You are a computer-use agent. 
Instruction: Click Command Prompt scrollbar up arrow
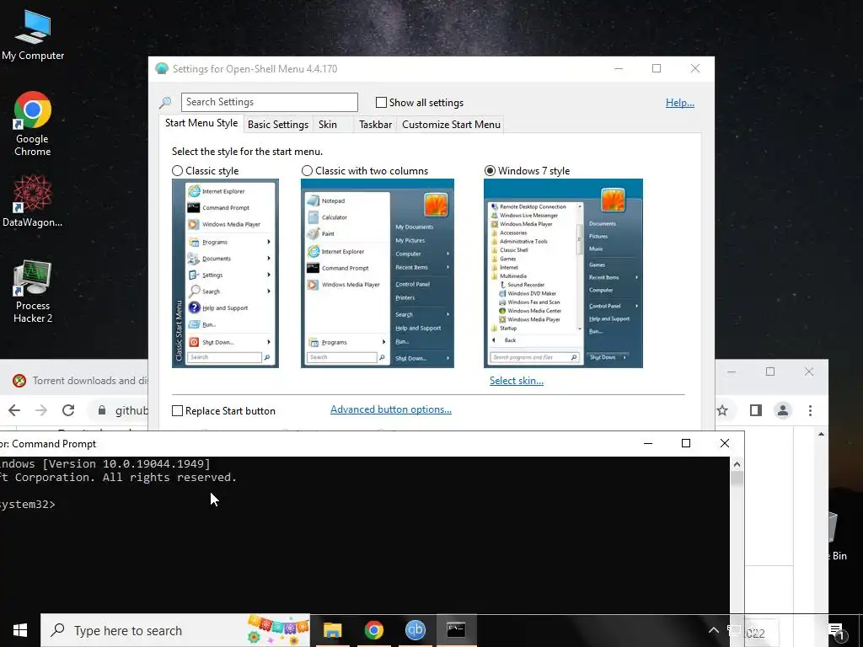737,464
